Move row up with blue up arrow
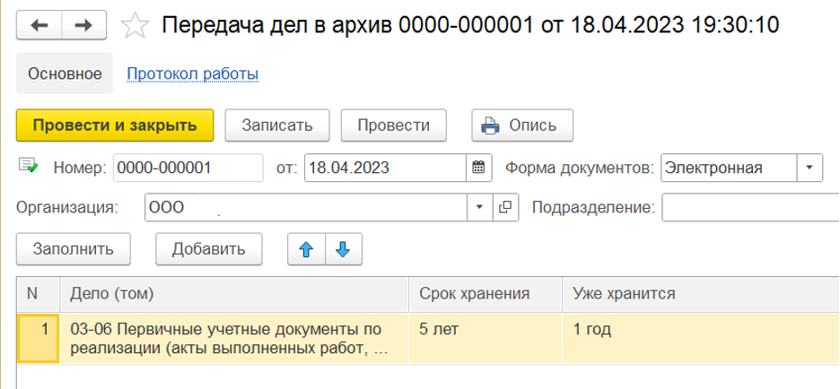The width and height of the screenshot is (840, 389). (x=306, y=249)
